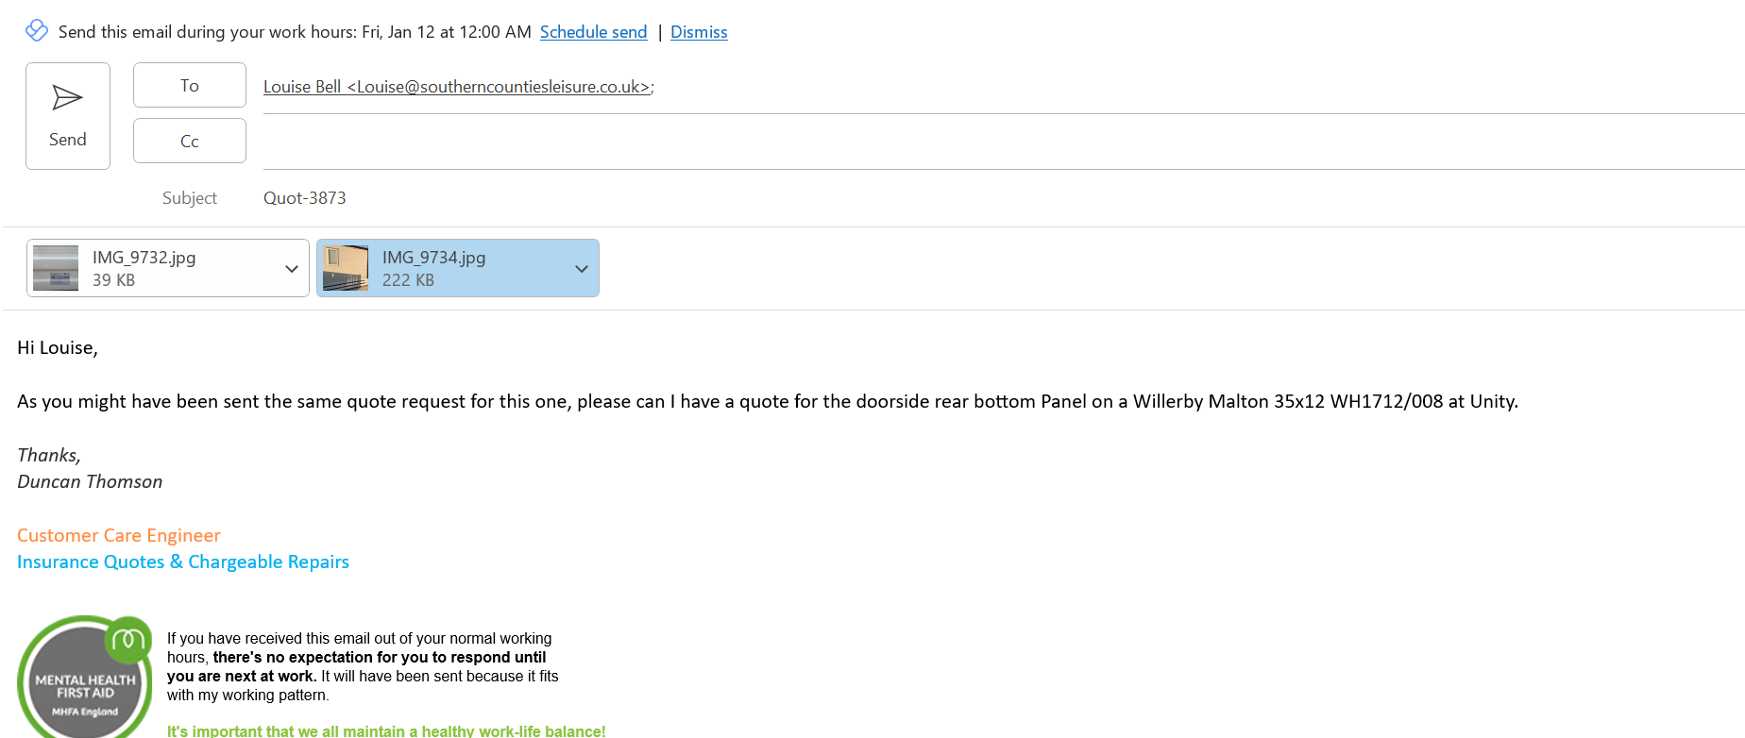The height and width of the screenshot is (738, 1745).
Task: Dismiss the work hours suggestion
Action: coord(699,32)
